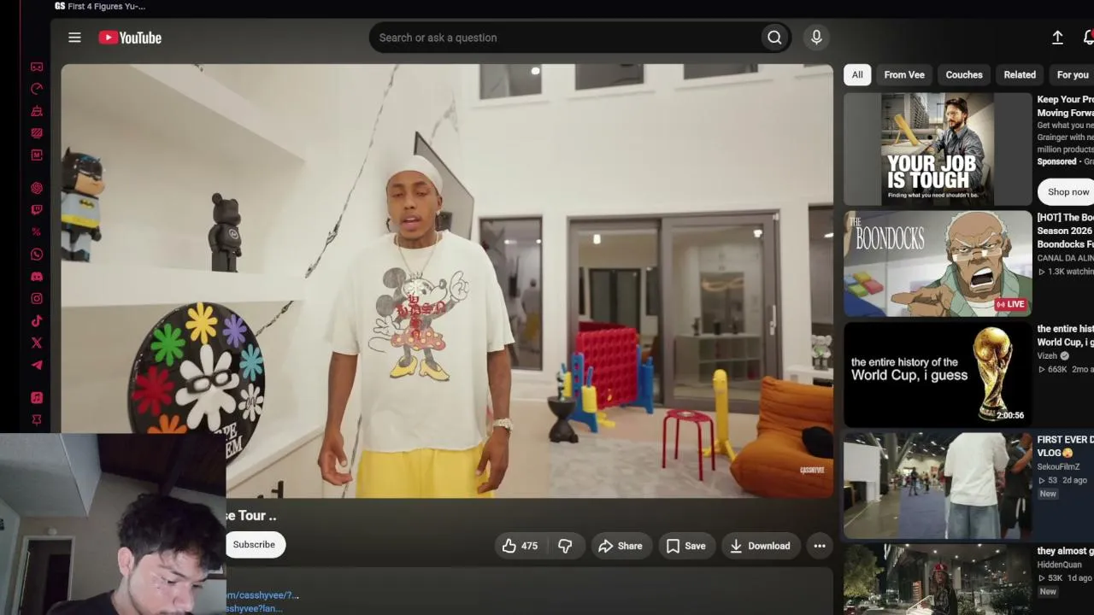Open the World Cup history video thumbnail

(x=938, y=374)
